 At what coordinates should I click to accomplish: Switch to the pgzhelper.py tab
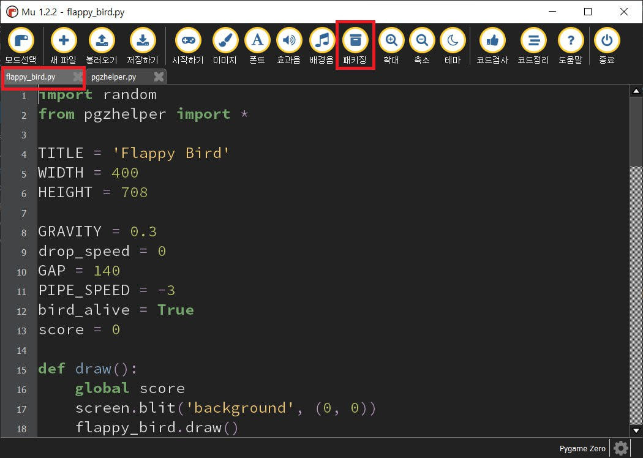(x=114, y=77)
